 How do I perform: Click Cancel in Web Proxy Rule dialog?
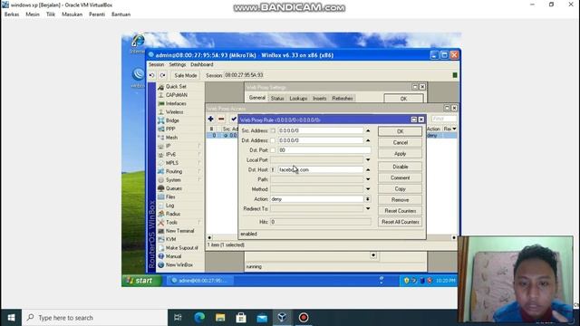coord(400,143)
